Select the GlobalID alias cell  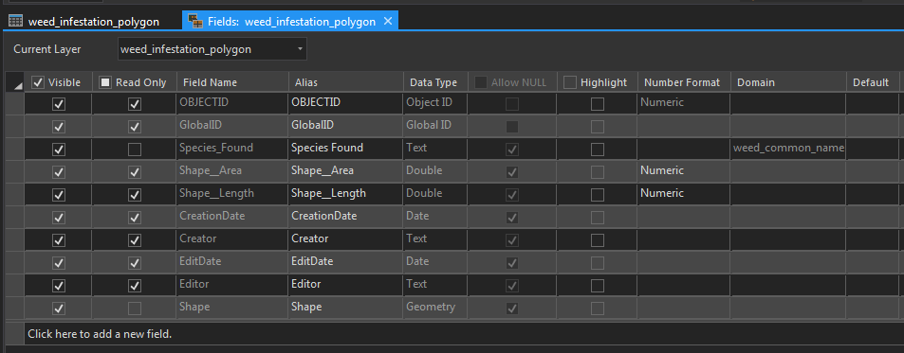pos(346,125)
